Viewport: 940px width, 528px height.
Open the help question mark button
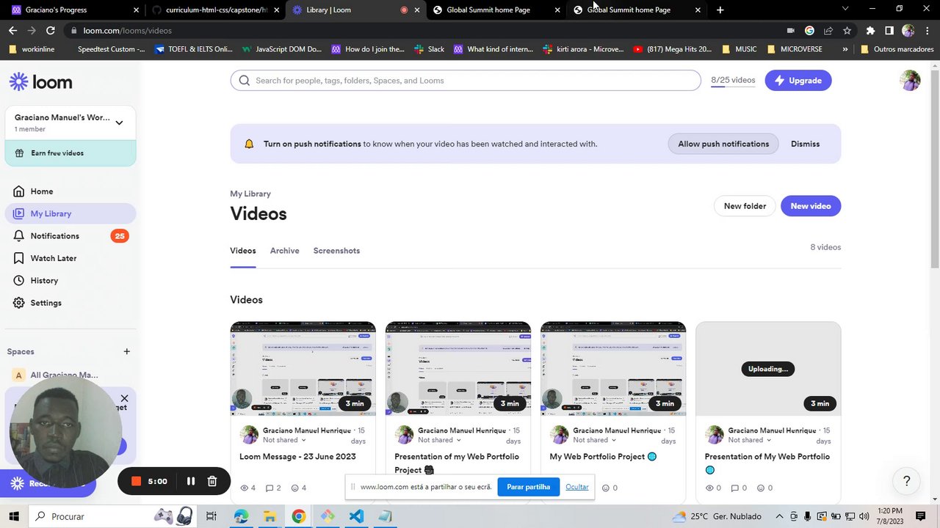click(906, 481)
